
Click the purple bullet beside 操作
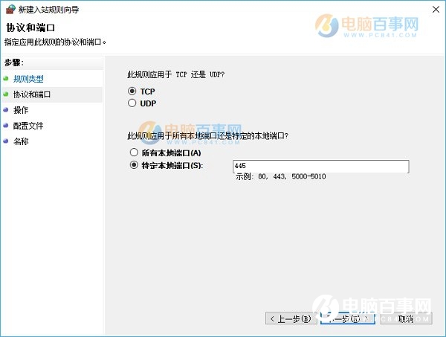point(6,109)
